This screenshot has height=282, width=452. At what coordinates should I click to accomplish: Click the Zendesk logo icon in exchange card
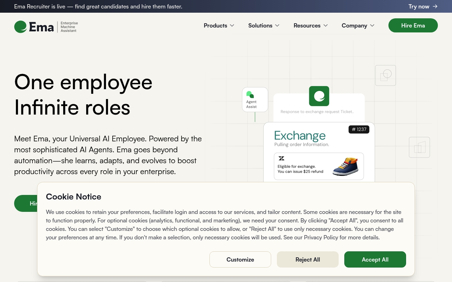281,158
